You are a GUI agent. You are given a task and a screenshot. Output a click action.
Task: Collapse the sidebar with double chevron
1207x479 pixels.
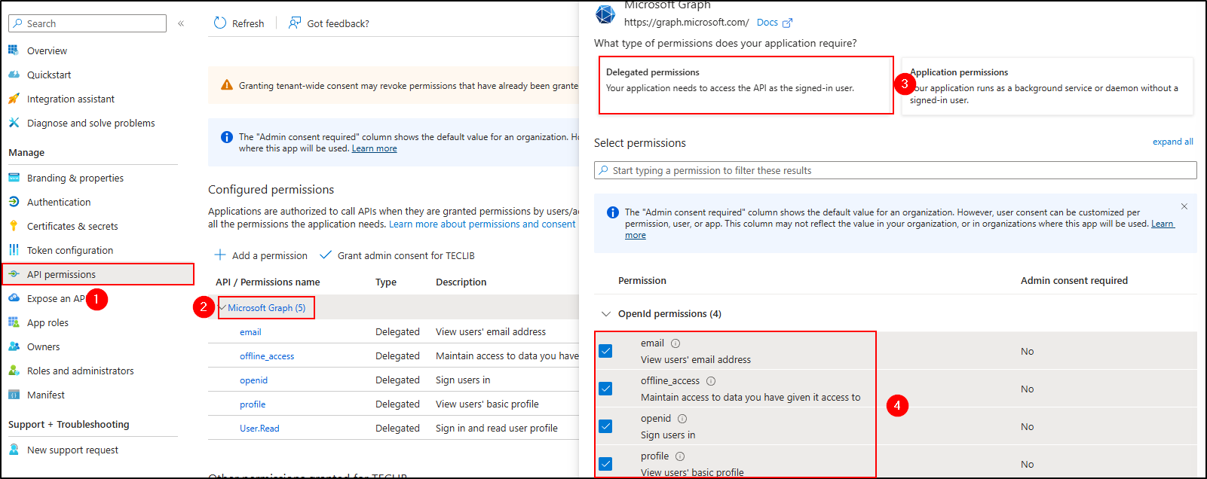181,23
